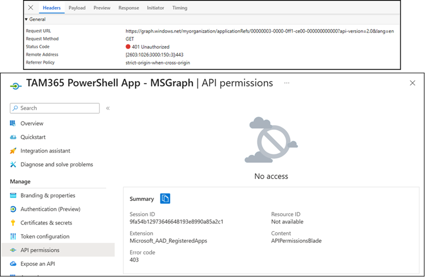Open Branding & properties
Image resolution: width=425 pixels, height=277 pixels.
(x=48, y=195)
